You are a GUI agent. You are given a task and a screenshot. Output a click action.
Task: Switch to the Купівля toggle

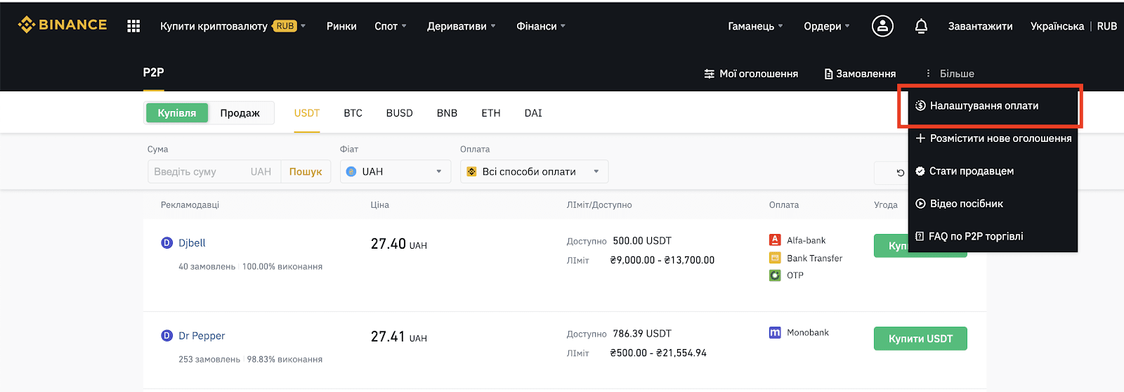[177, 113]
